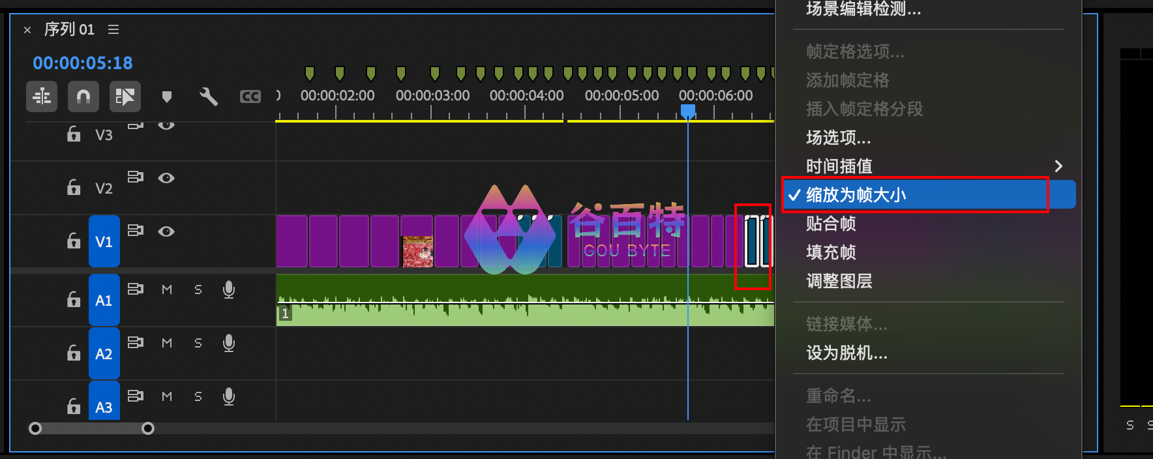Click the timeline horizontal zoom scrollbar
This screenshot has height=459, width=1153.
click(x=91, y=428)
